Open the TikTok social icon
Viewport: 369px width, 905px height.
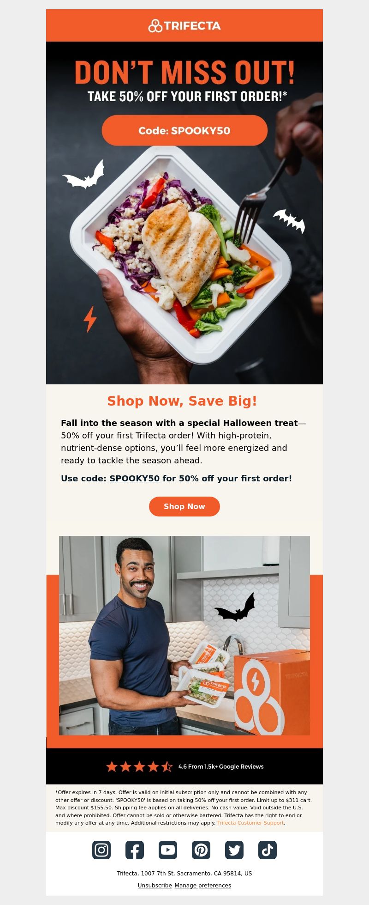(x=268, y=850)
